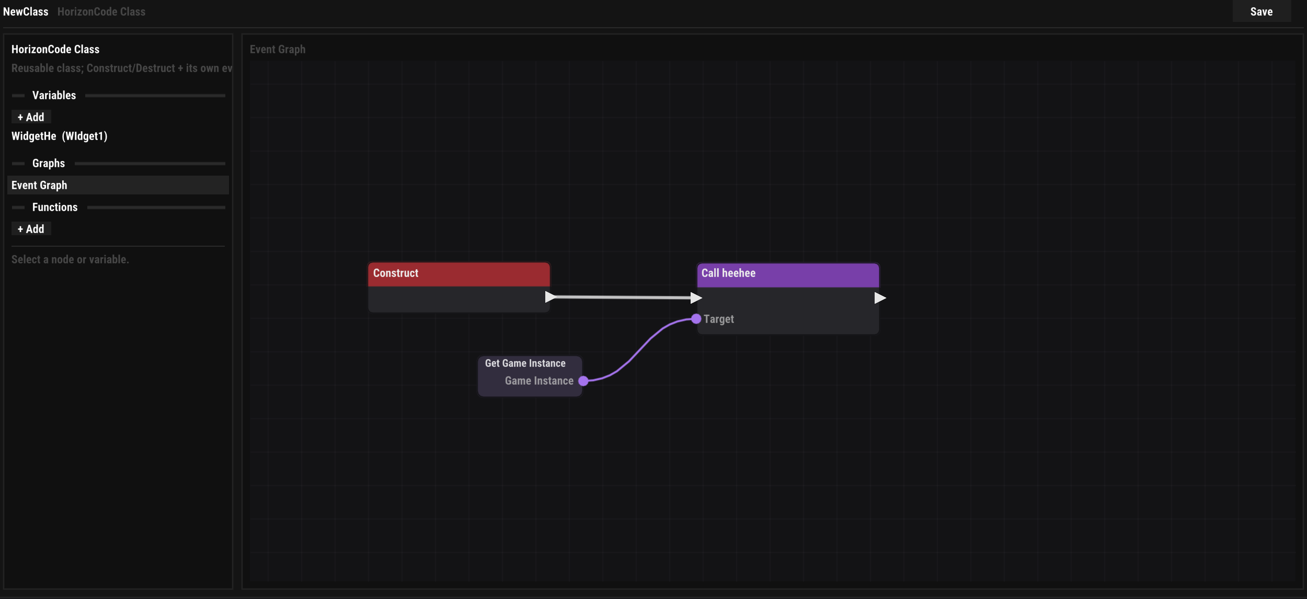Viewport: 1307px width, 599px height.
Task: Click the NewClass title
Action: coord(26,11)
